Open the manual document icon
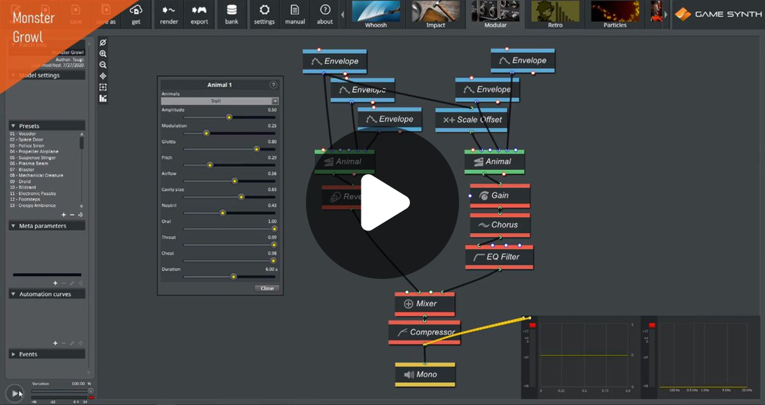Viewport: 765px width, 405px height. coord(295,10)
